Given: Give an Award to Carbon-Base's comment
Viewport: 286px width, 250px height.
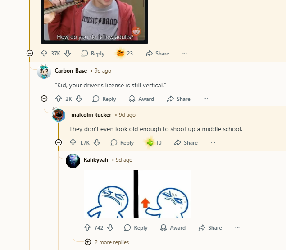Looking at the screenshot, I should (141, 99).
